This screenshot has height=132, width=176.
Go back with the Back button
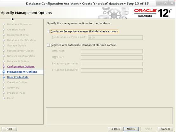point(116,129)
